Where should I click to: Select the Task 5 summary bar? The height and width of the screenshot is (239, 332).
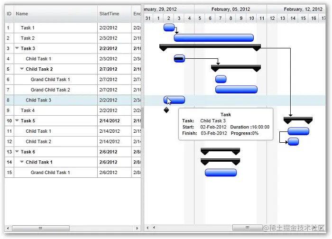point(298,120)
